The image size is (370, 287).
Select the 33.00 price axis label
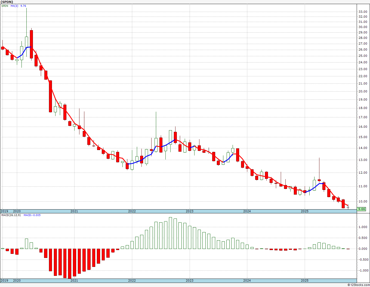(363, 12)
